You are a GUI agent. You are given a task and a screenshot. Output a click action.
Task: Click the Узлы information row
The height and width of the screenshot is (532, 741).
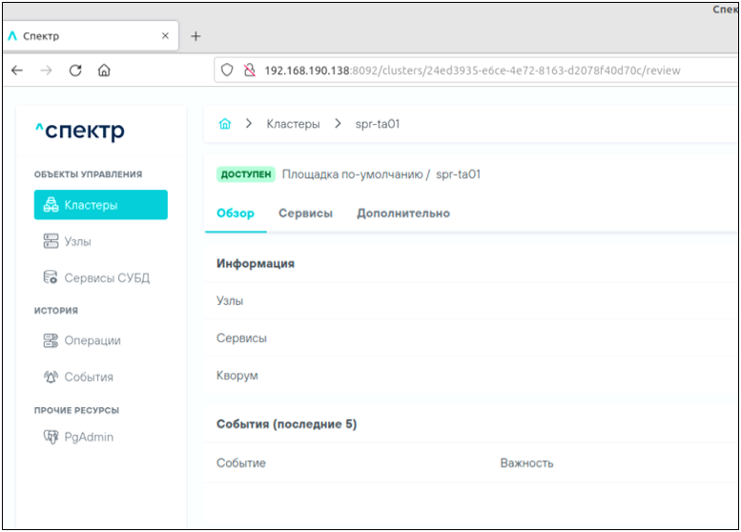[x=470, y=300]
